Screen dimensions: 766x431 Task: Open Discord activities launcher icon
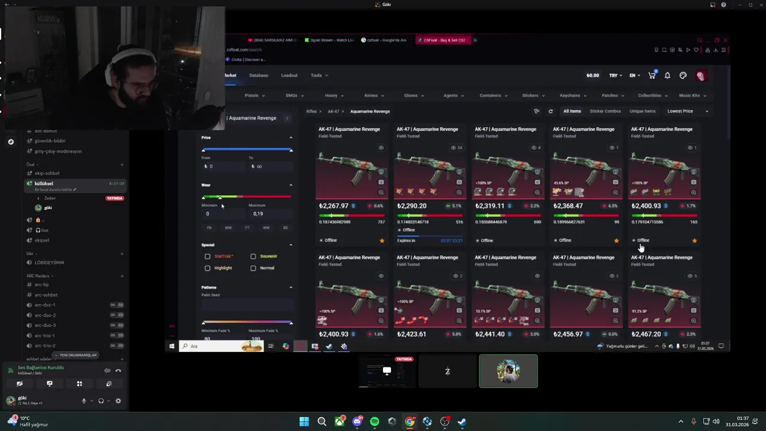click(79, 384)
